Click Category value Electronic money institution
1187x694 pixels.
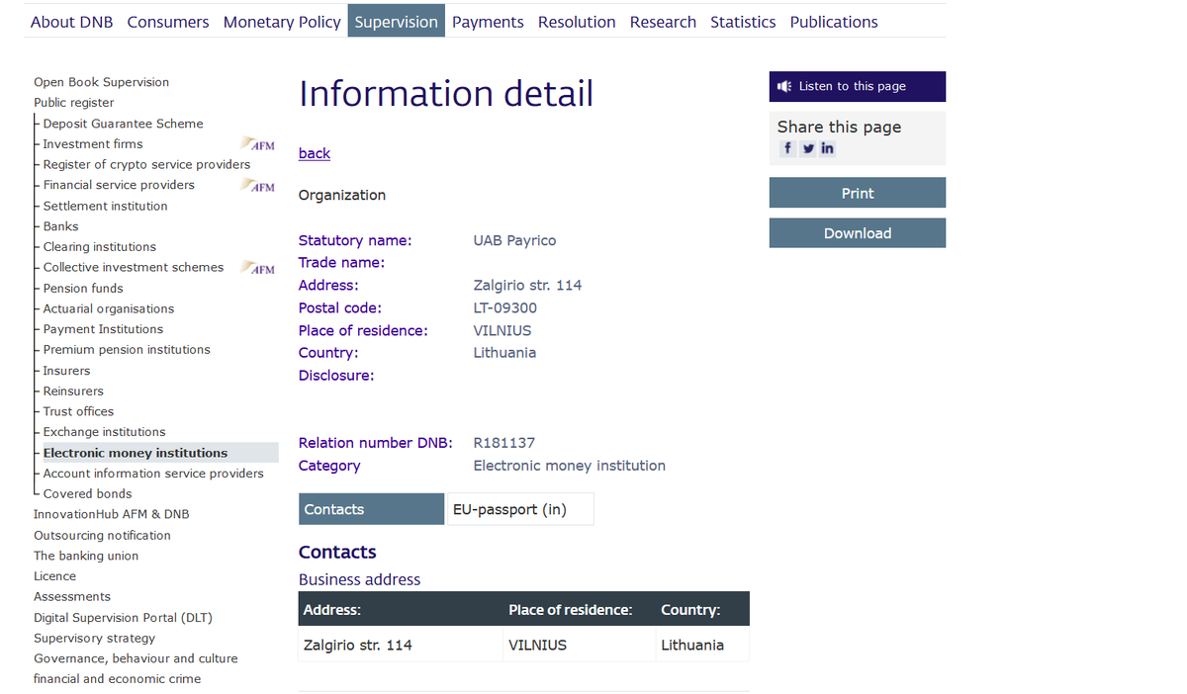pos(570,466)
